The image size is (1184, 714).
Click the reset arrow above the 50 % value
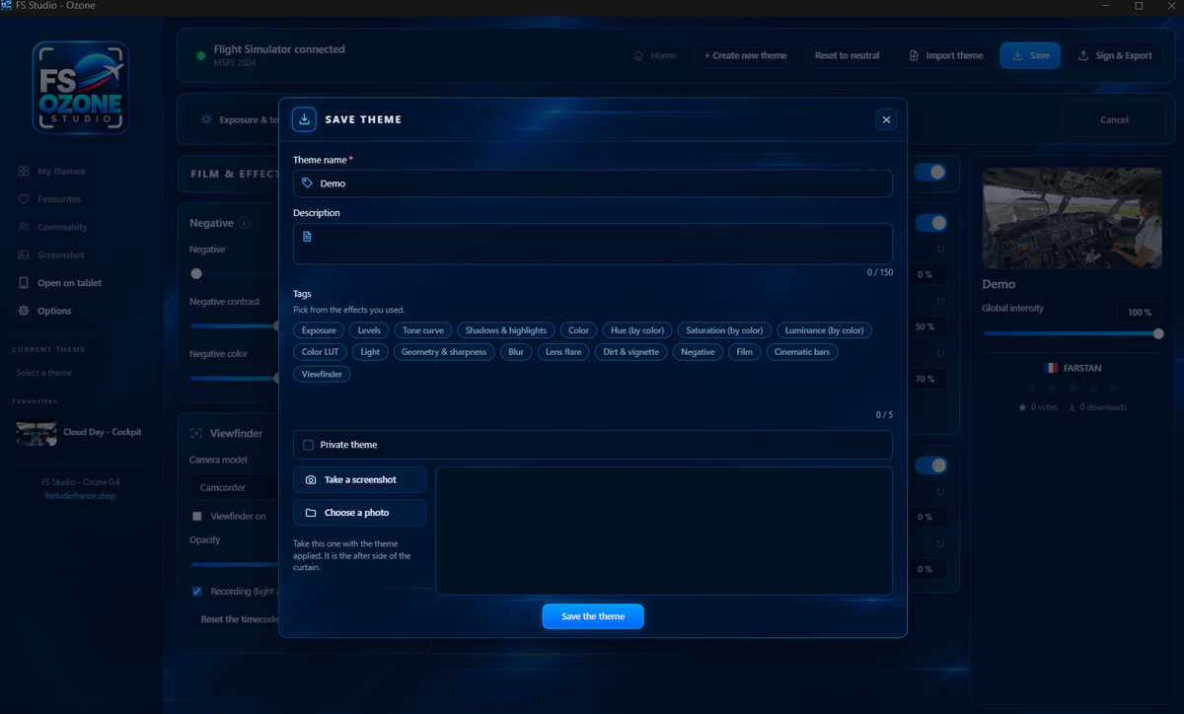[x=940, y=302]
